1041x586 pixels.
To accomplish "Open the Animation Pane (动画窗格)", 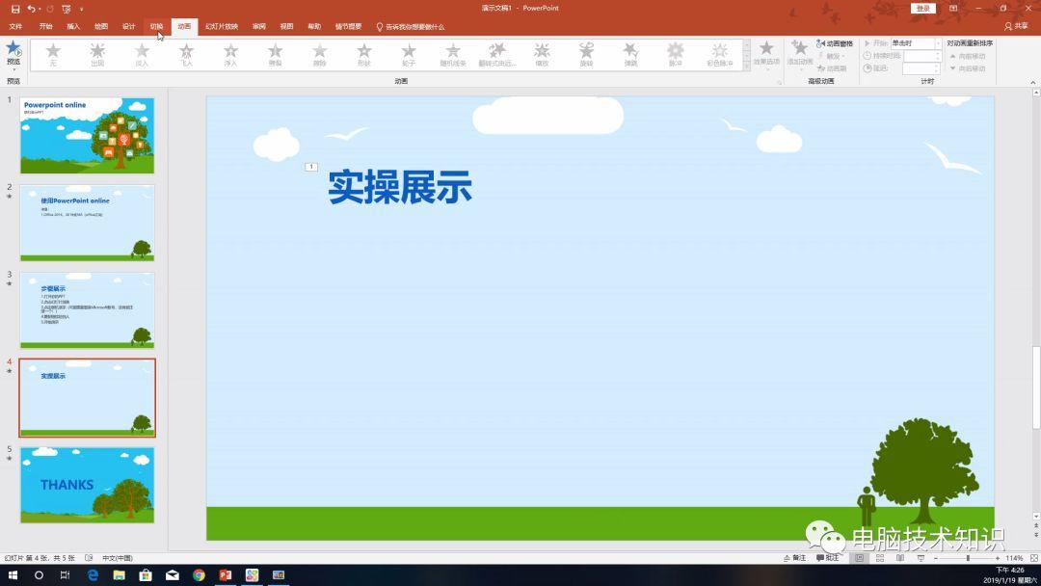I will 834,43.
